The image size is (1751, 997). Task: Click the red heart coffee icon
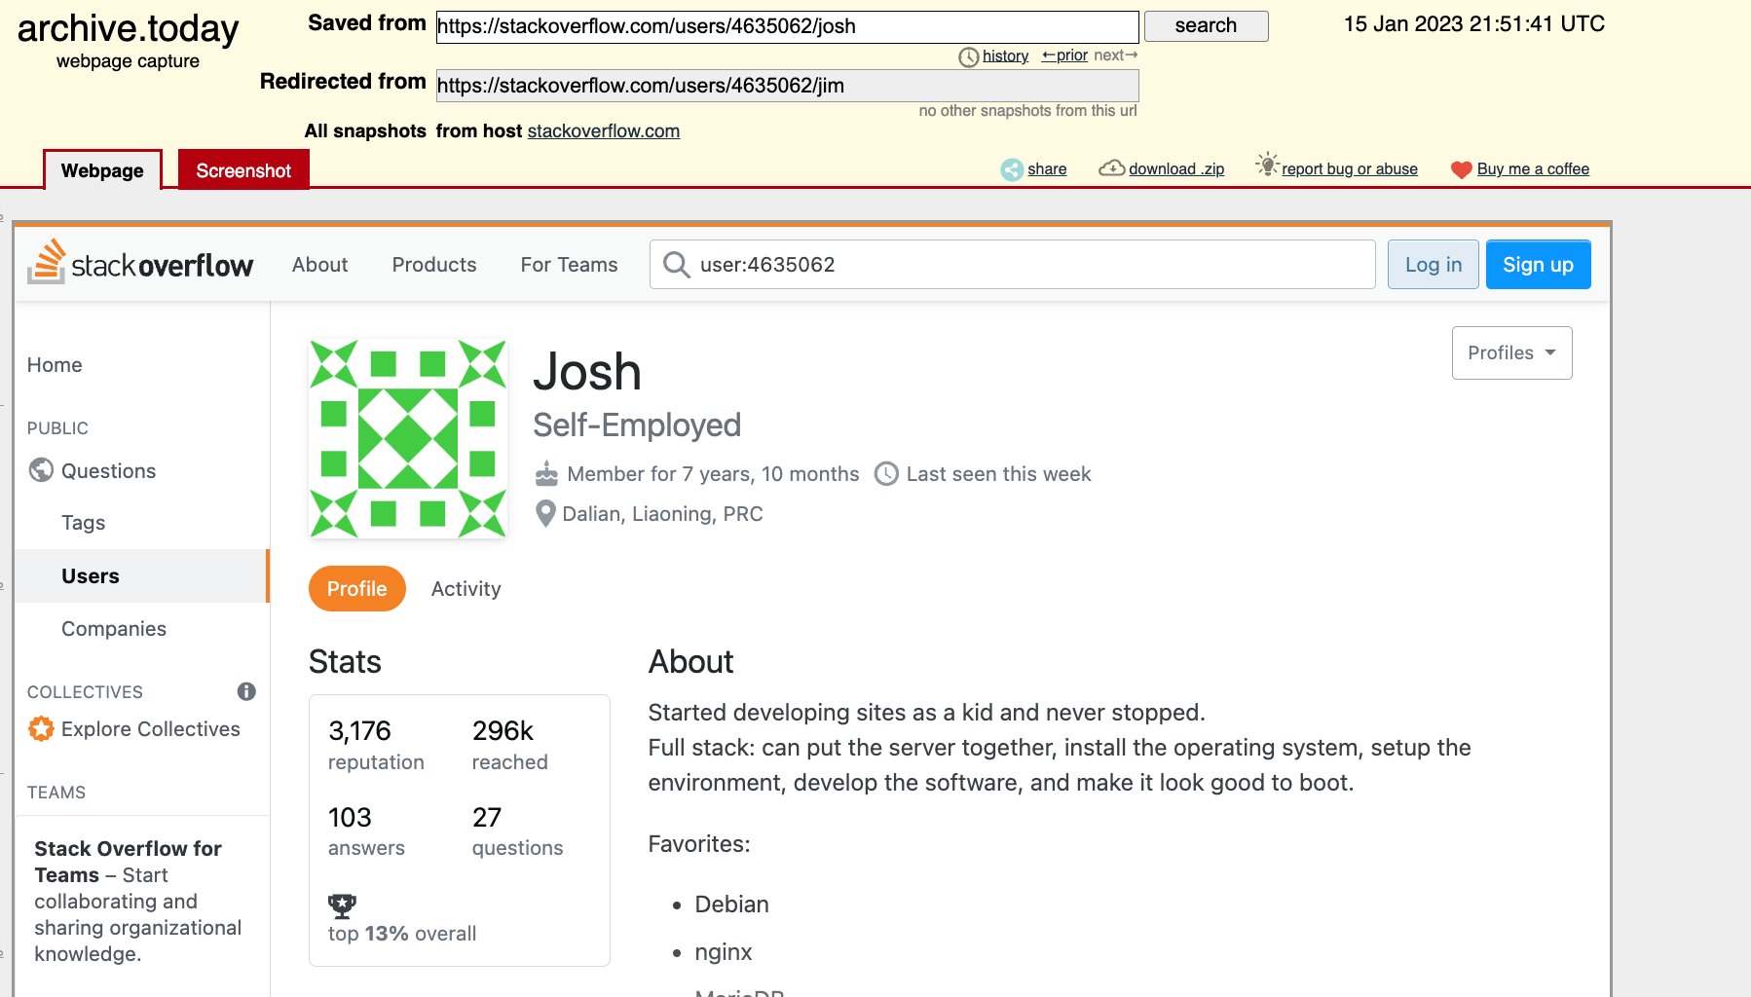click(x=1461, y=170)
